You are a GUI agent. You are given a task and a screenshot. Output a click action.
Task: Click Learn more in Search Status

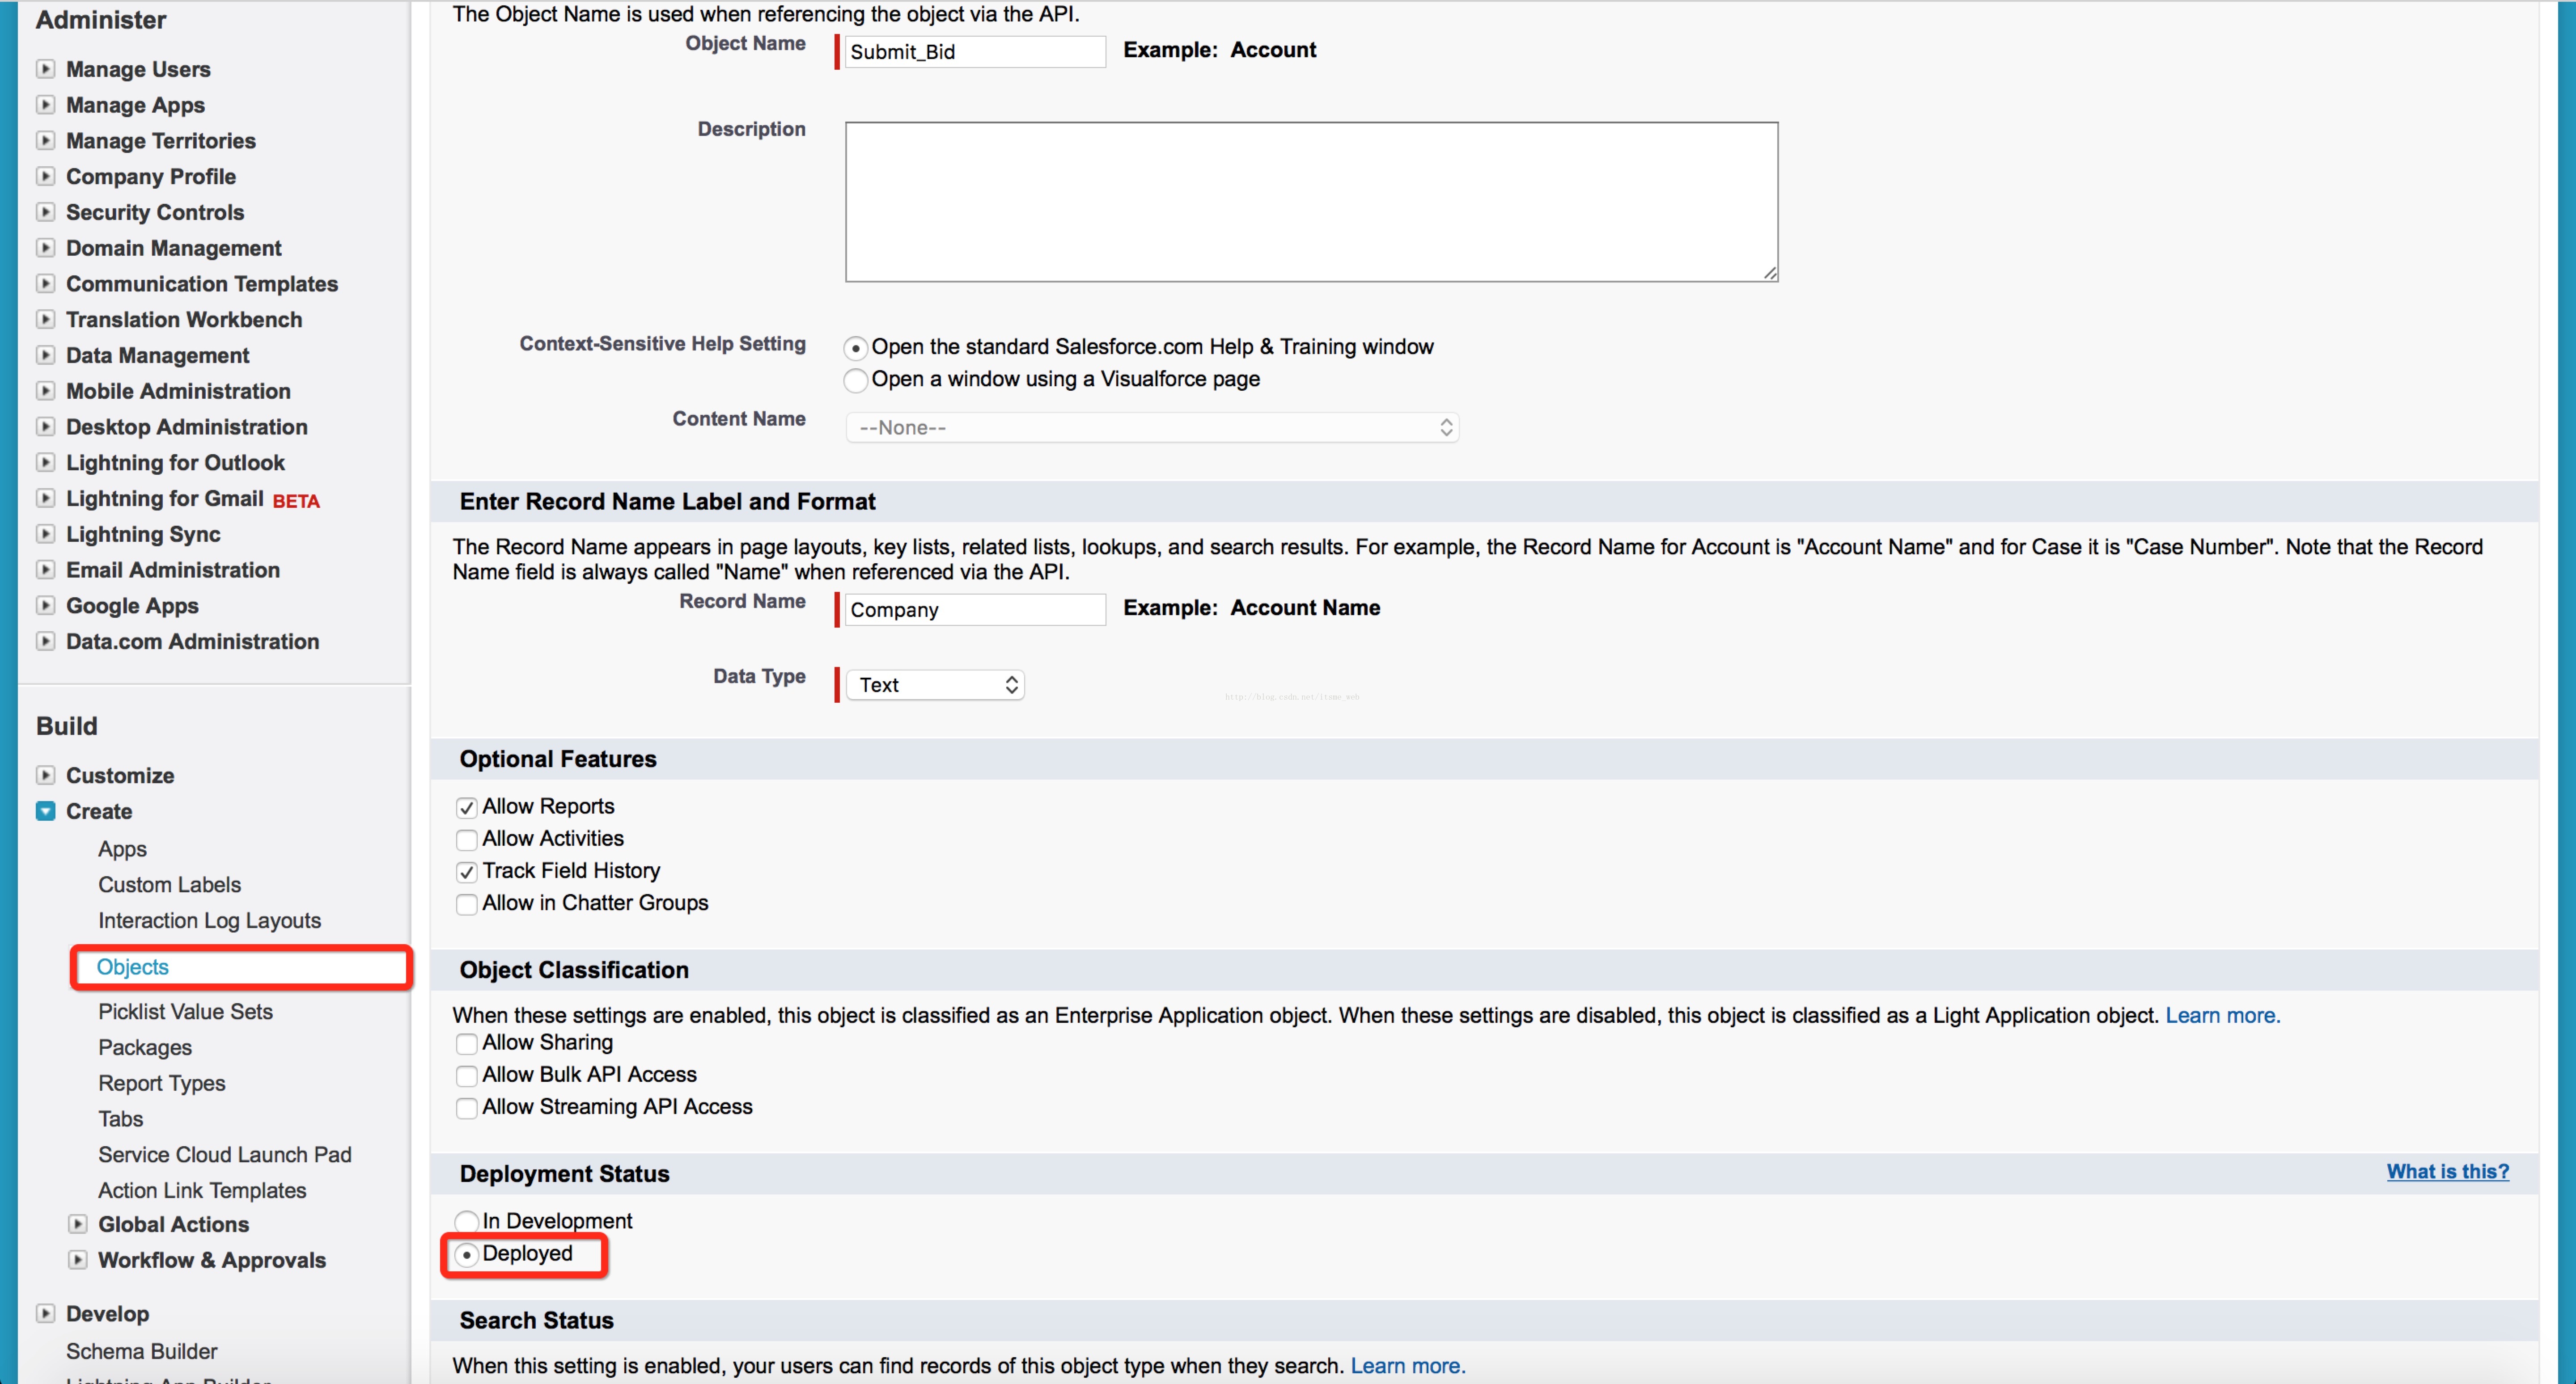1407,1366
